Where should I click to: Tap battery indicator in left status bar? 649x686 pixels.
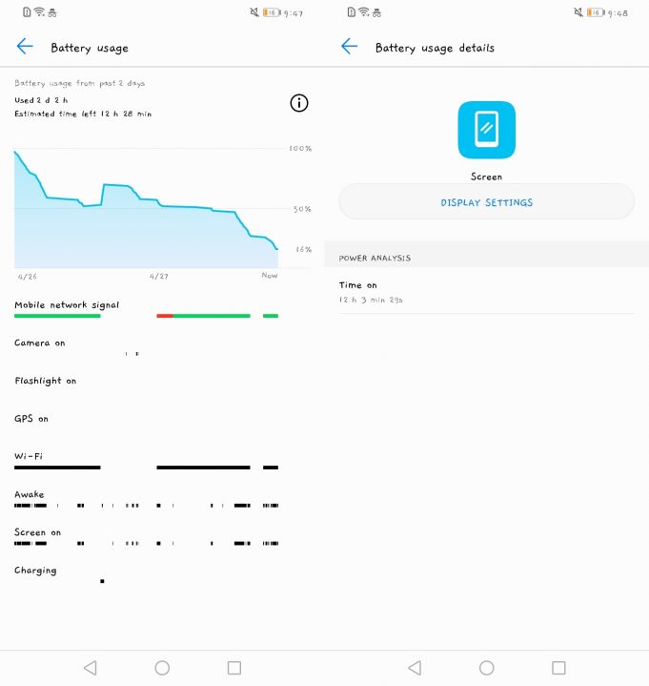pos(271,13)
